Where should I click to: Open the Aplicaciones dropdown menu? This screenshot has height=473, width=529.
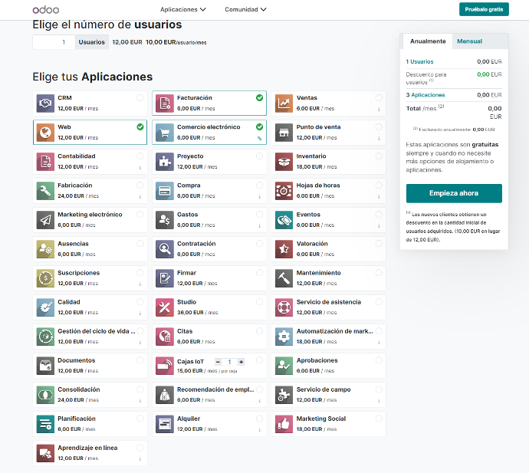click(183, 9)
